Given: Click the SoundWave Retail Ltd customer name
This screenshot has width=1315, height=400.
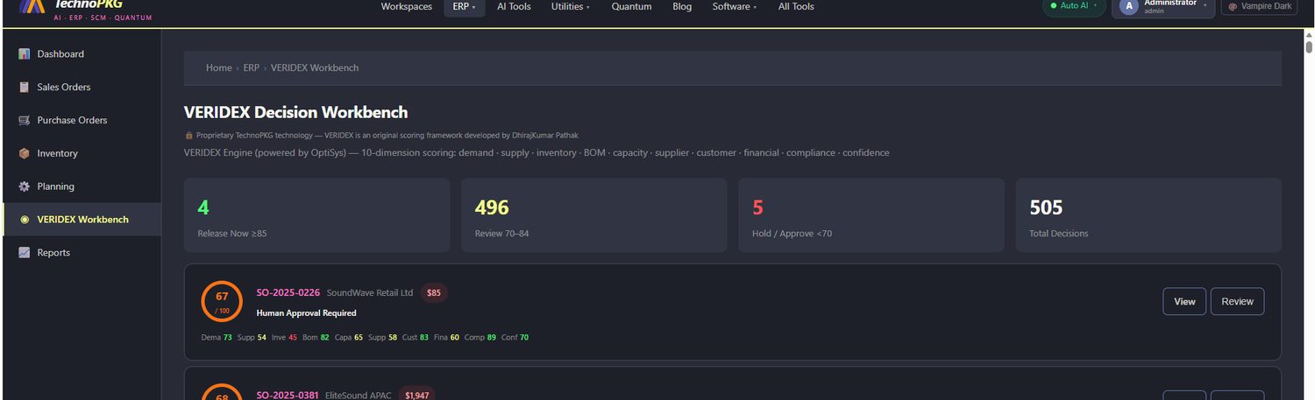Looking at the screenshot, I should [370, 292].
